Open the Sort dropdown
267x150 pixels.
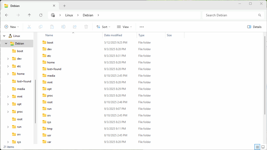103,27
